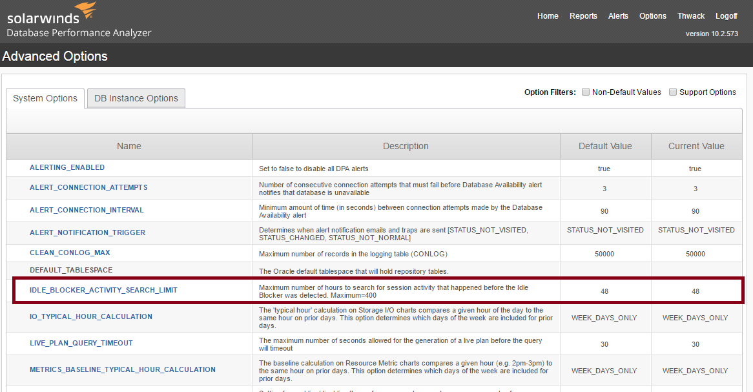The height and width of the screenshot is (392, 753).
Task: Visit the Thwack community link
Action: click(x=691, y=15)
